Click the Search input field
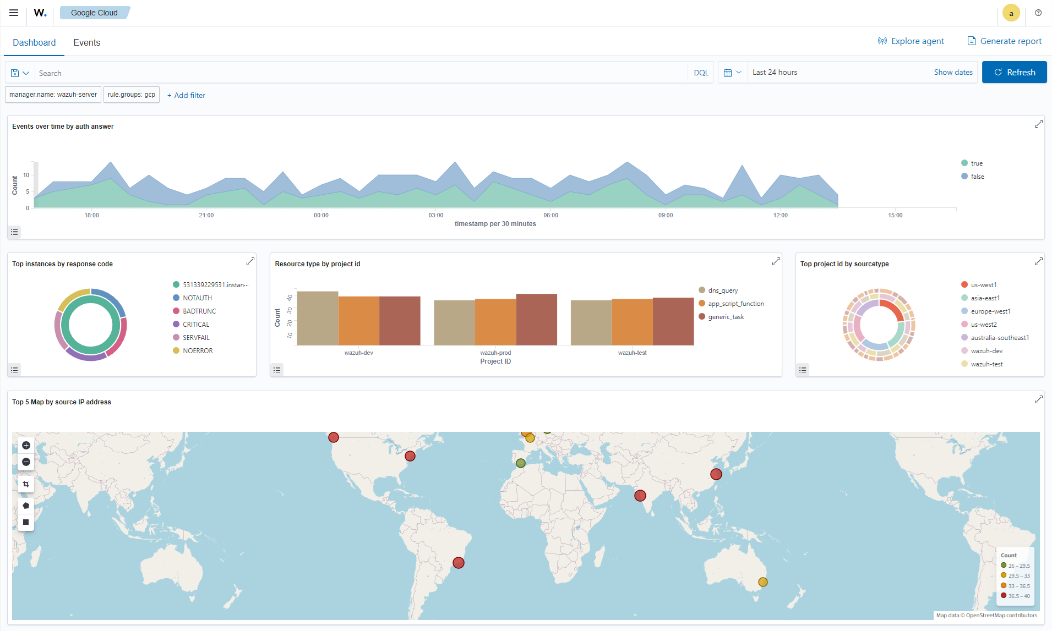 coord(220,72)
